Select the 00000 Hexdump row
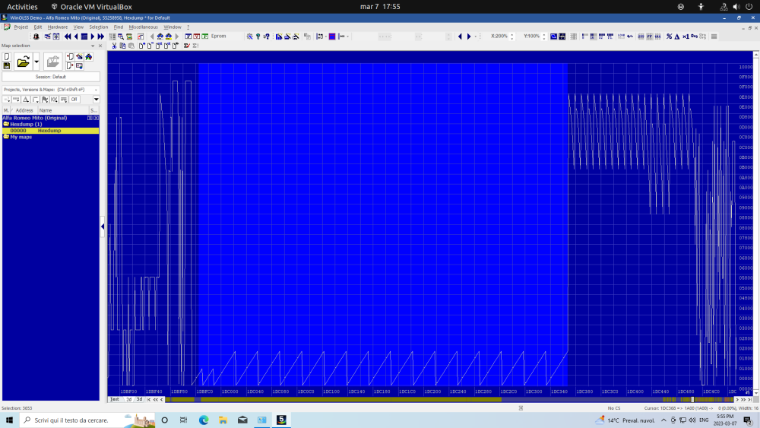The height and width of the screenshot is (428, 760). [x=50, y=131]
